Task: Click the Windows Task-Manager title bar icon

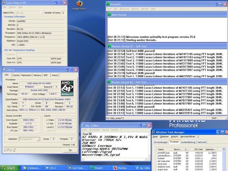Action: click(x=153, y=132)
